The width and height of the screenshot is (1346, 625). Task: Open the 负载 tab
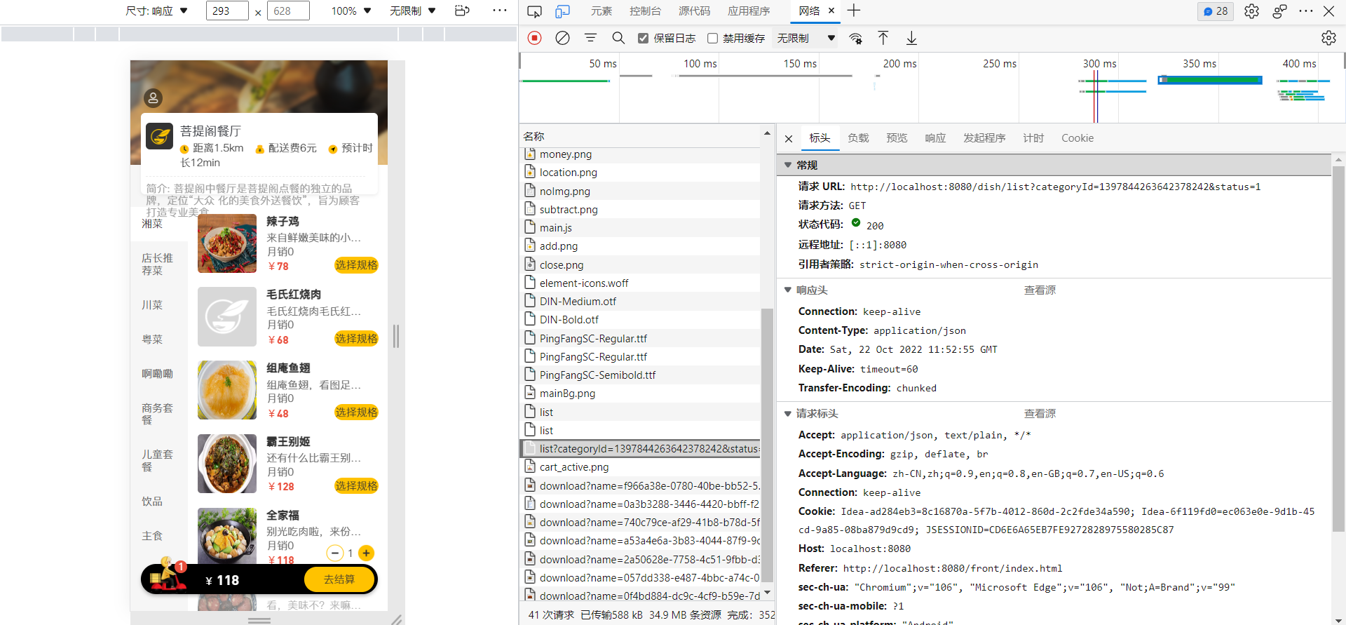coord(858,138)
